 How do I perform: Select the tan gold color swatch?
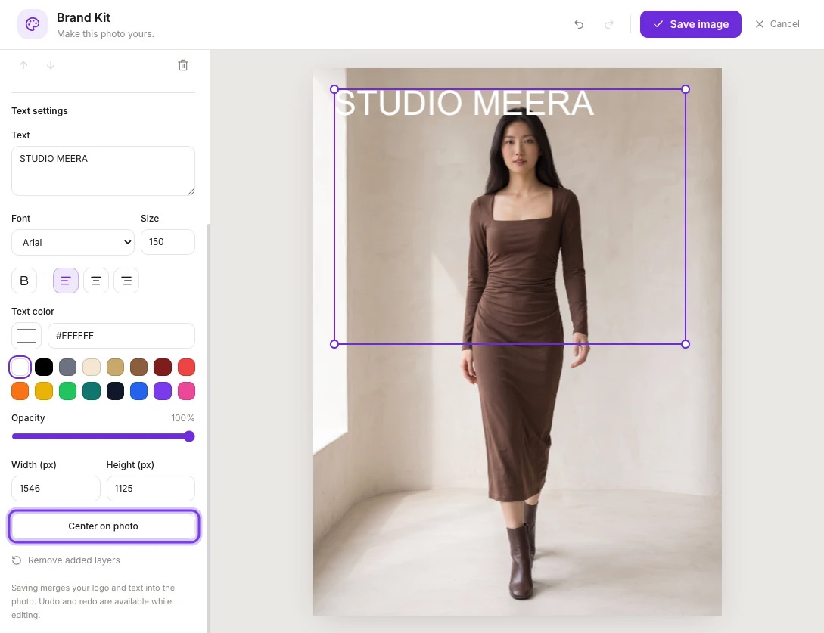pos(115,368)
